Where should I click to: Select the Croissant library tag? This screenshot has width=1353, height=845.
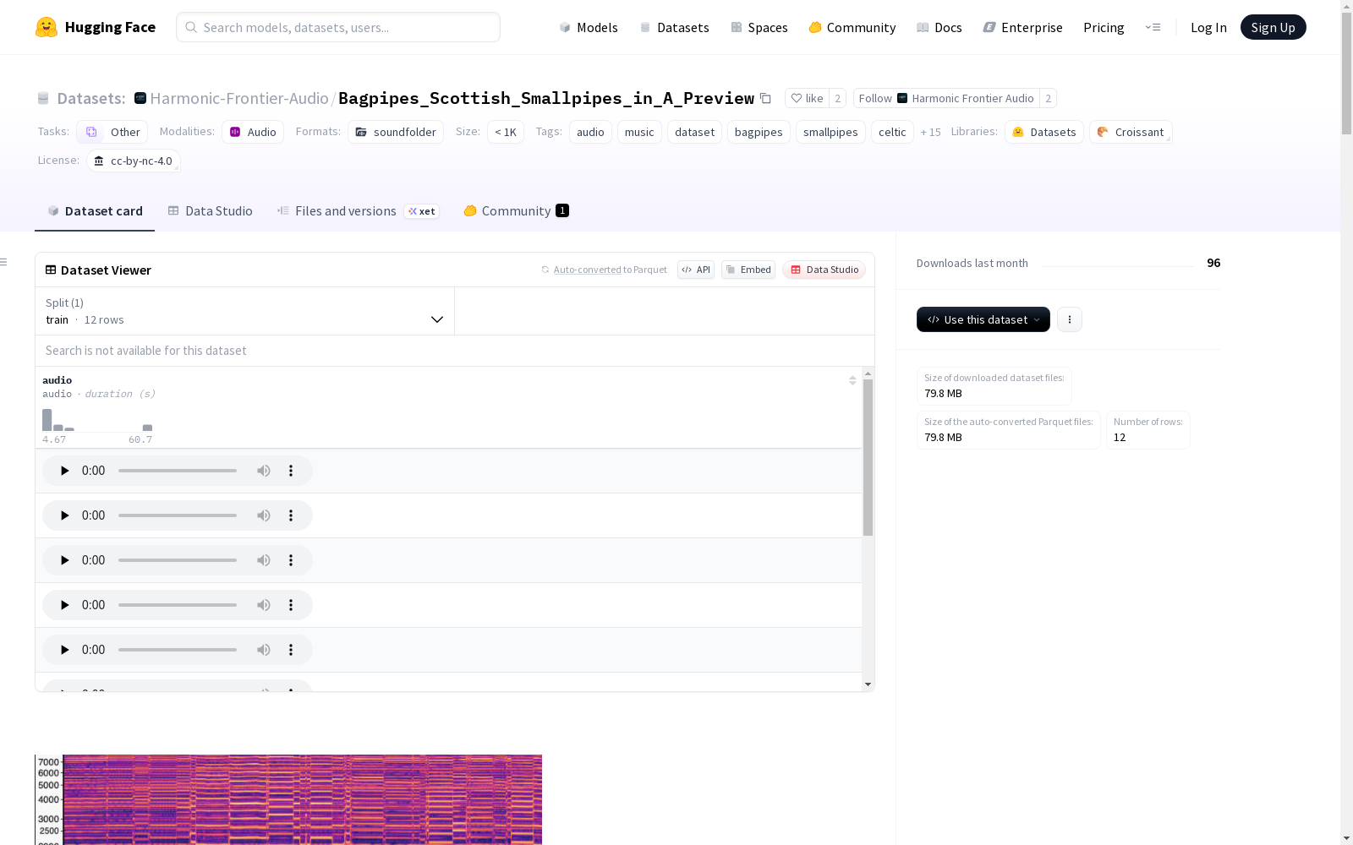[1131, 132]
